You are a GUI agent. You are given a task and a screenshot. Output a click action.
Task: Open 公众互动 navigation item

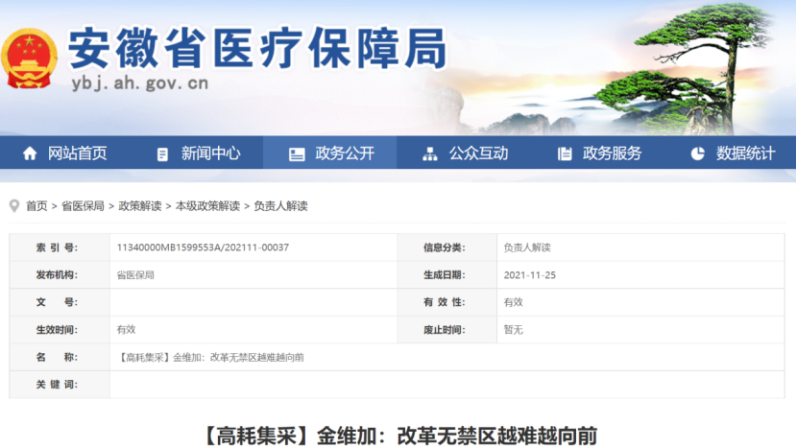point(478,153)
